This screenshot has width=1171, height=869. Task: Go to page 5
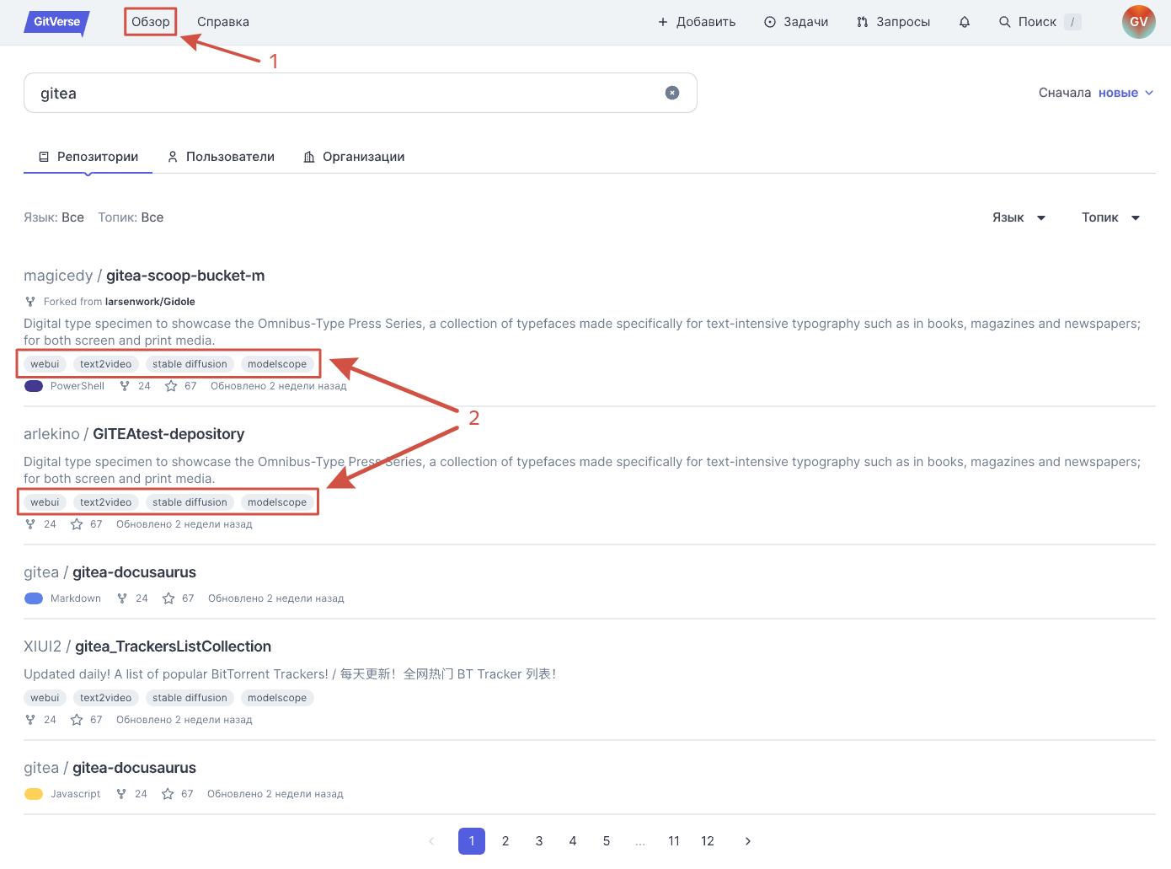[607, 841]
